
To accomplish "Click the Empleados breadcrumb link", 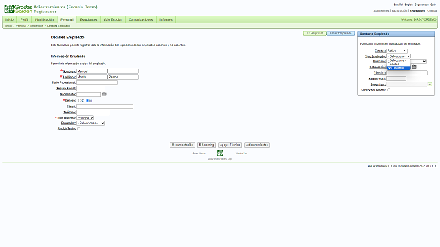I will click(36, 26).
